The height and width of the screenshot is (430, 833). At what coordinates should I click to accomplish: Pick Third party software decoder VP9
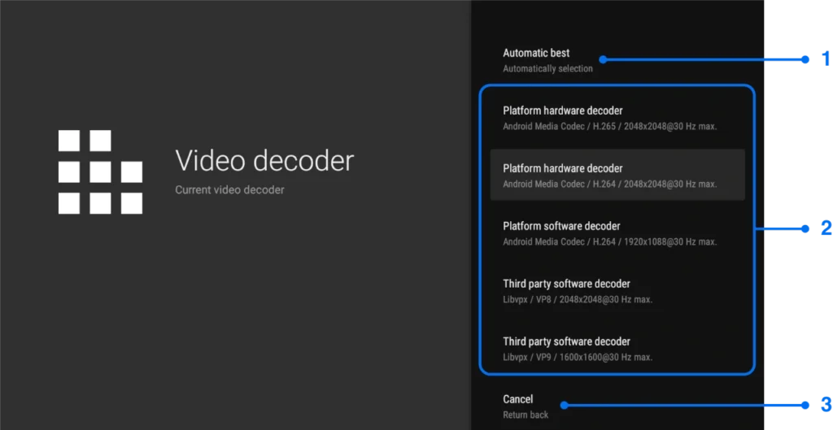pyautogui.click(x=617, y=349)
